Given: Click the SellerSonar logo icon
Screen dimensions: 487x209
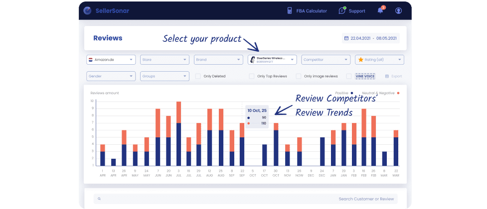Looking at the screenshot, I should click(x=88, y=10).
